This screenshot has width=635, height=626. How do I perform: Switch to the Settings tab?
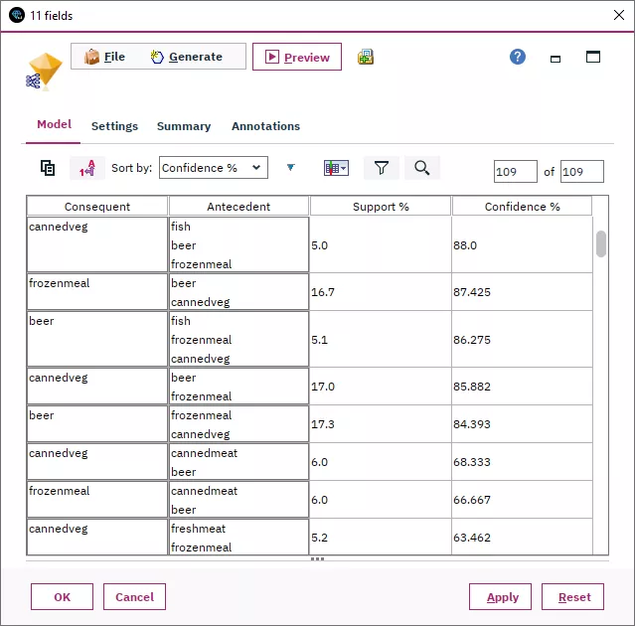[x=114, y=126]
